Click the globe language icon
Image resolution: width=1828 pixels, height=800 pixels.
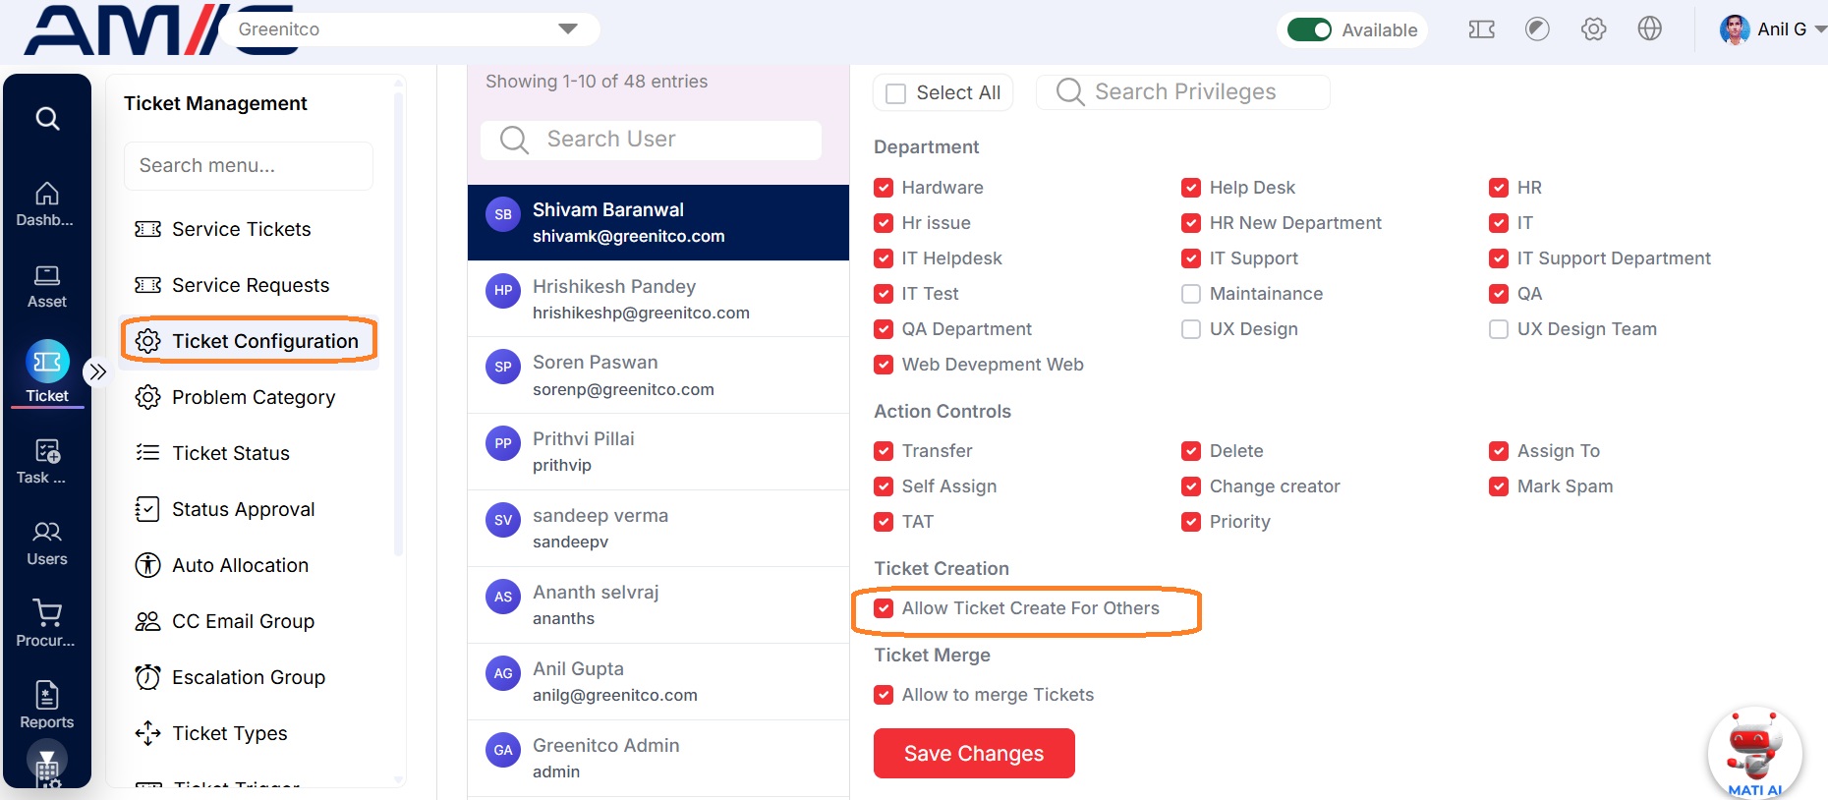1649,29
